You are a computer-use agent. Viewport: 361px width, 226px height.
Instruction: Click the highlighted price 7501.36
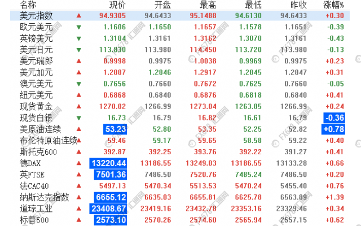(x=111, y=175)
